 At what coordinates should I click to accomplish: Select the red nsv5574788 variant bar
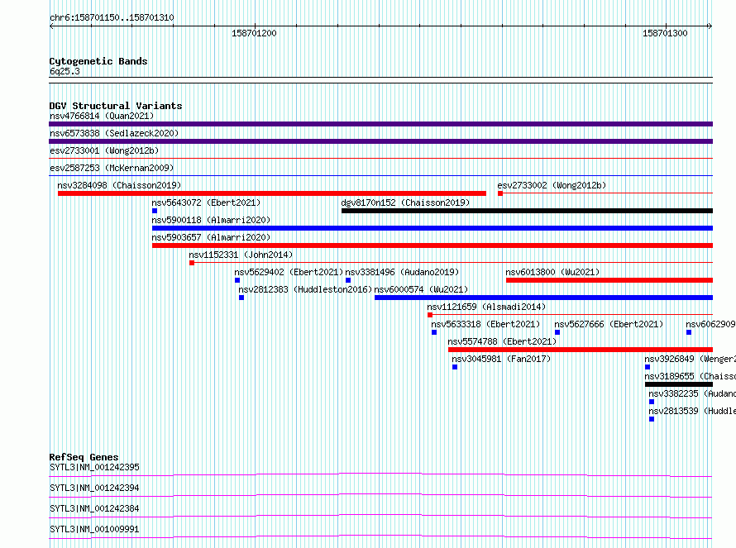581,350
